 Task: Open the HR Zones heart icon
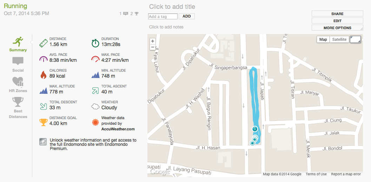click(18, 82)
